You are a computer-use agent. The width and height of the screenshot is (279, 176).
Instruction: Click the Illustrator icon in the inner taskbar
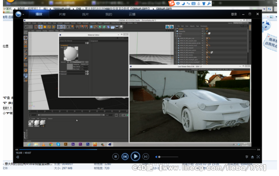coord(66,144)
